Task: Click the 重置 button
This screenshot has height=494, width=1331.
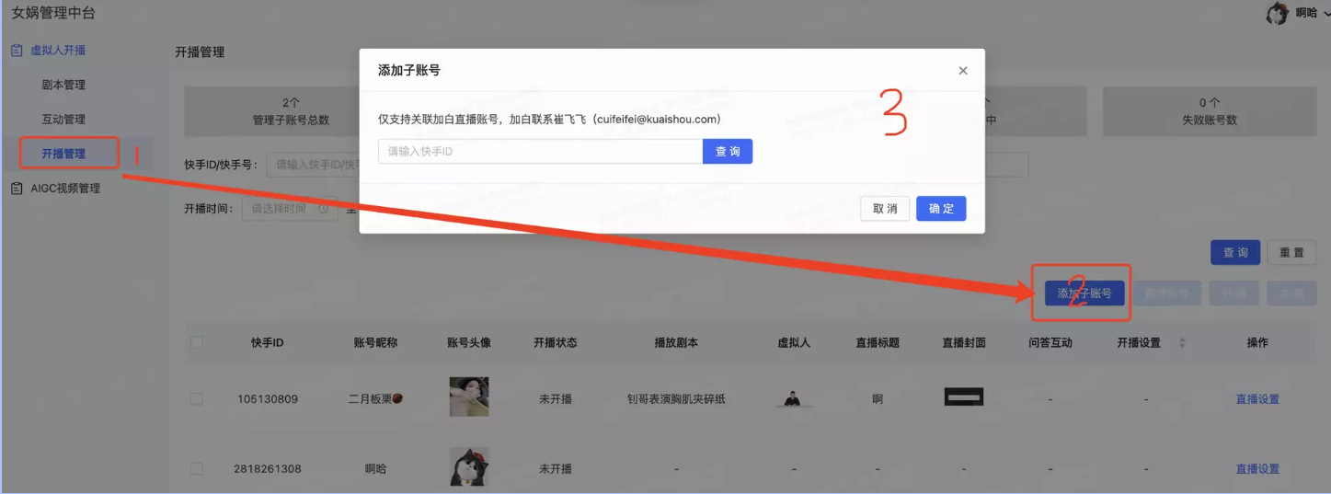Action: click(1291, 252)
